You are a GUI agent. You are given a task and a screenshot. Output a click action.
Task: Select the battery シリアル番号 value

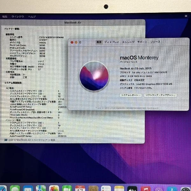(51, 37)
